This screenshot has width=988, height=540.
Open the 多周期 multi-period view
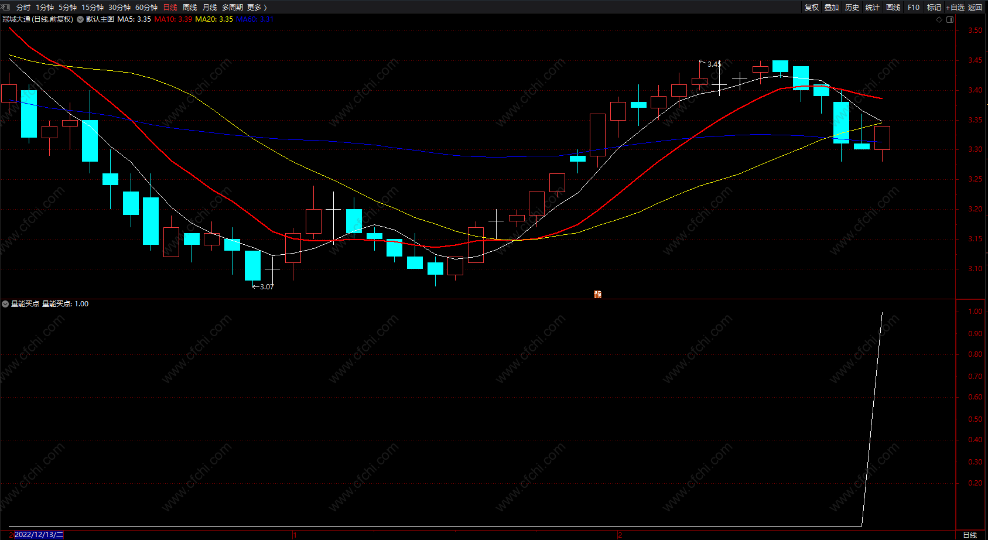click(x=233, y=8)
